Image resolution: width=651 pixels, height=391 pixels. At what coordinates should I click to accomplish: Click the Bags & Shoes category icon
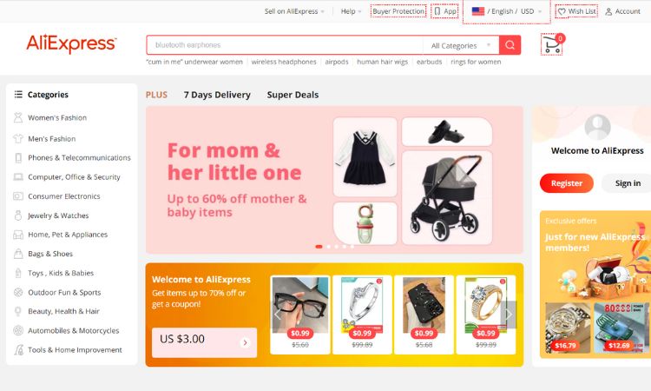(18, 254)
